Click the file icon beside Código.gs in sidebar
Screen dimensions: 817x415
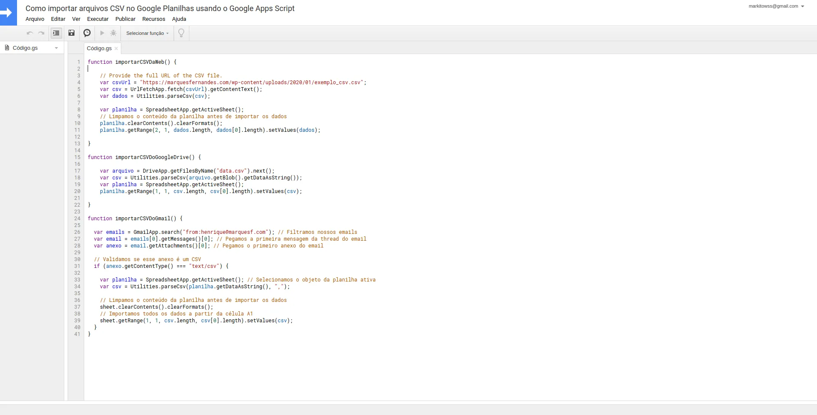tap(7, 48)
